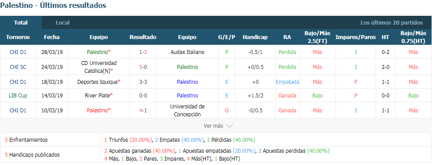Click the Ver más text
432x165 pixels.
pyautogui.click(x=213, y=126)
